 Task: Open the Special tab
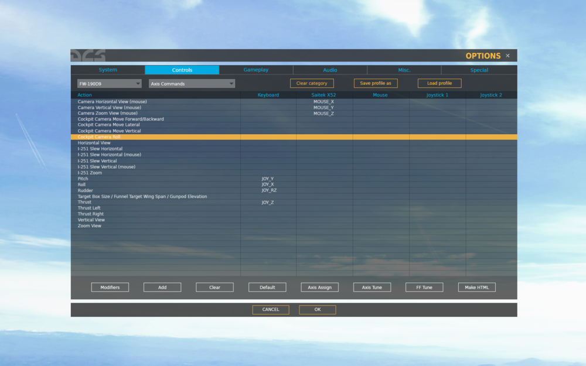coord(479,70)
